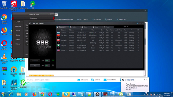Toggle checkbox next to Max field

pos(53,65)
